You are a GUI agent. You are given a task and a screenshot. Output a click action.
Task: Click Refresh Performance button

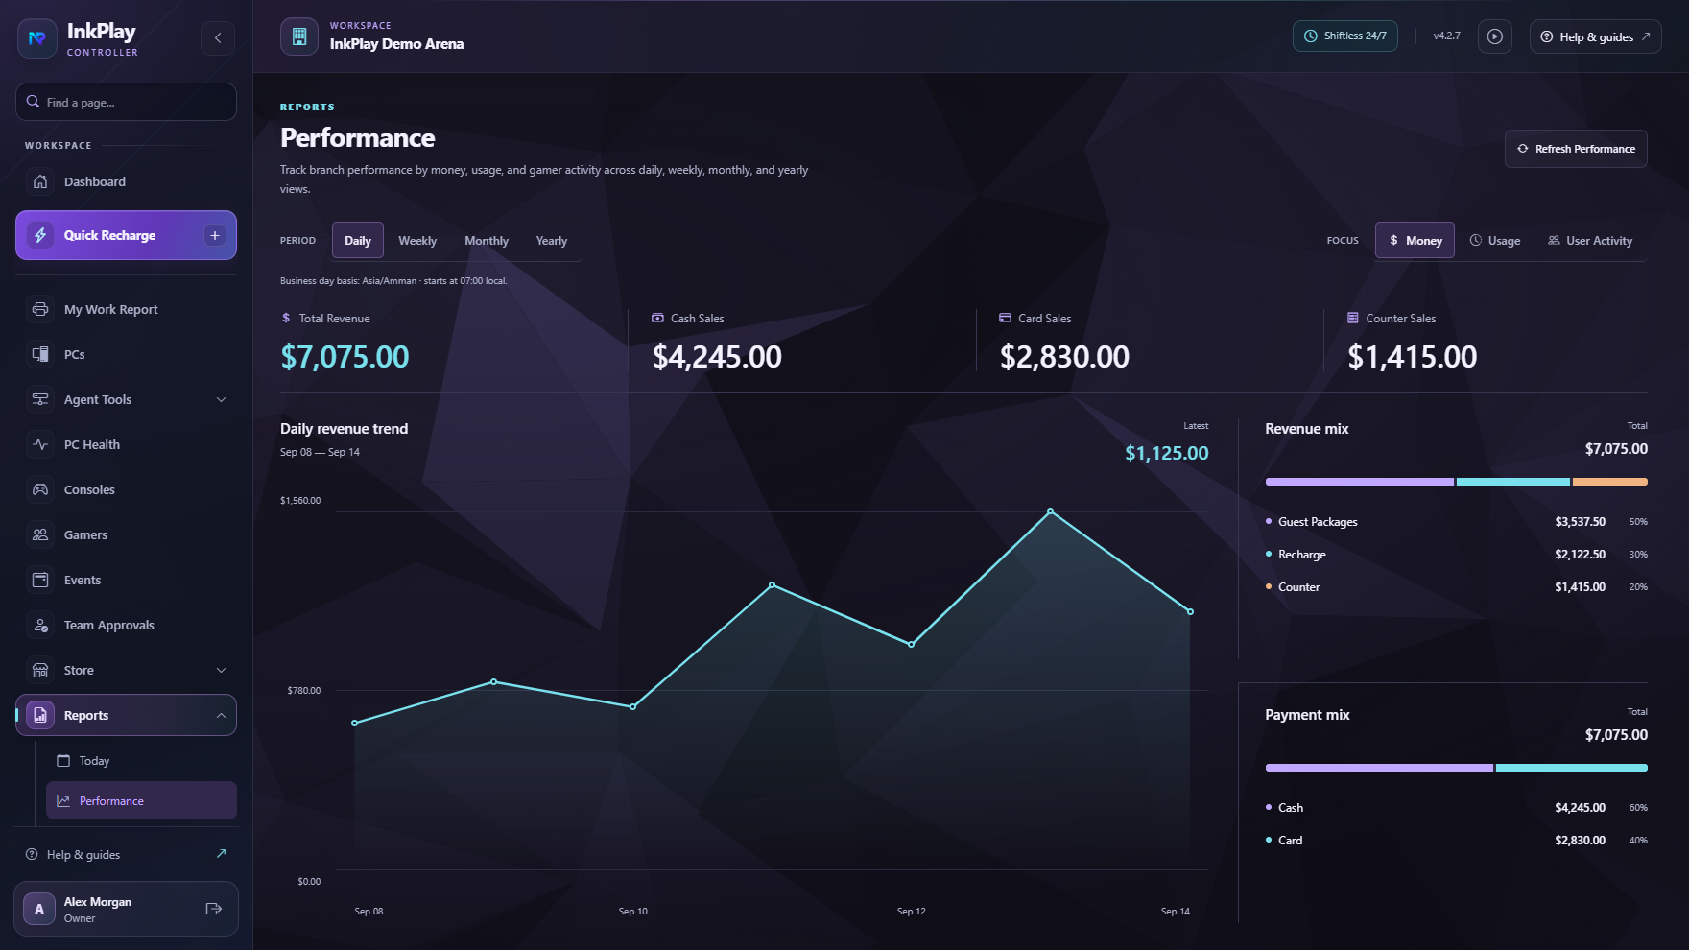click(1576, 149)
